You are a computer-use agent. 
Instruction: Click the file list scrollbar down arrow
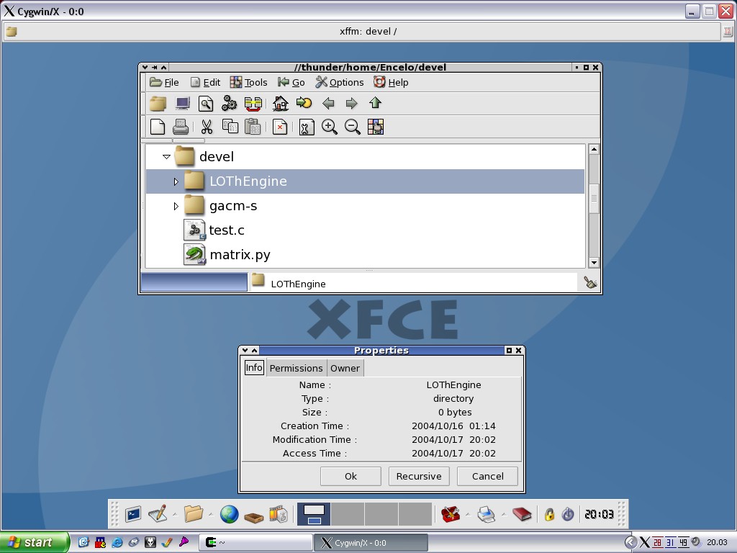[594, 262]
